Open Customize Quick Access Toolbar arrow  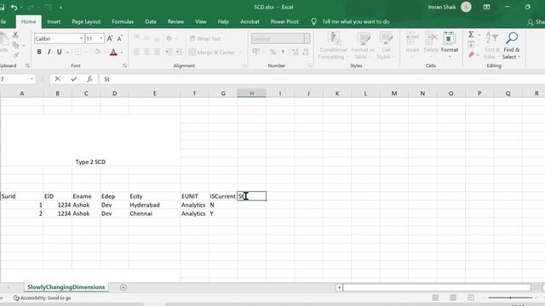[x=60, y=8]
